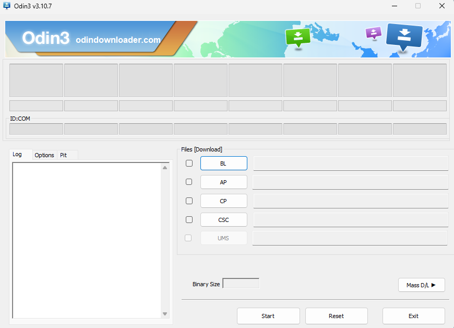454x328 pixels.
Task: Start the flashing process
Action: pos(268,316)
